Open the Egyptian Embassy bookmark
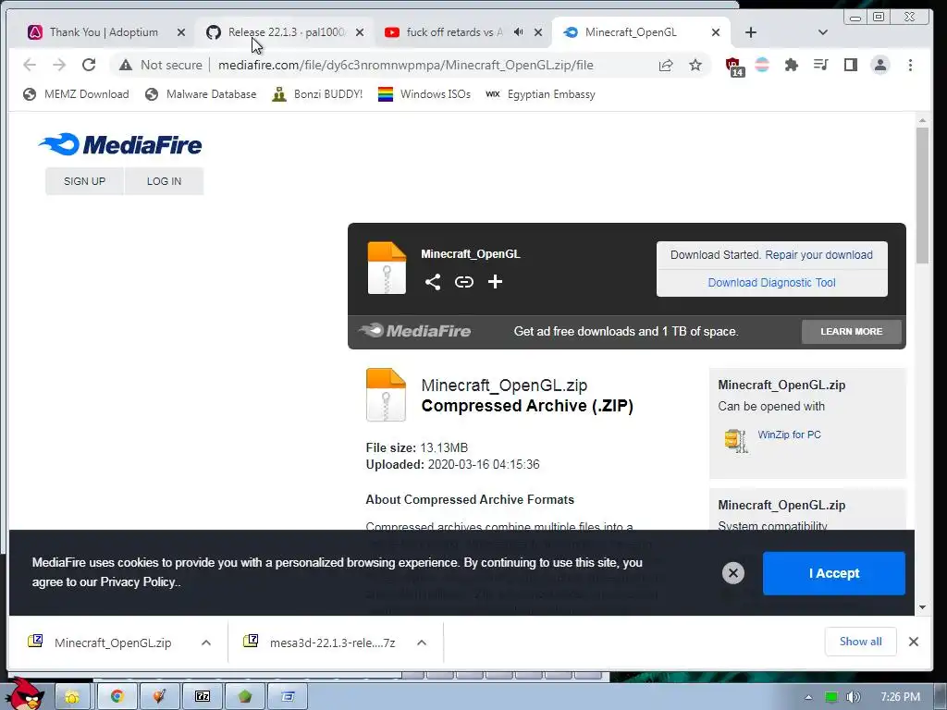Viewport: 947px width, 710px height. [x=540, y=94]
